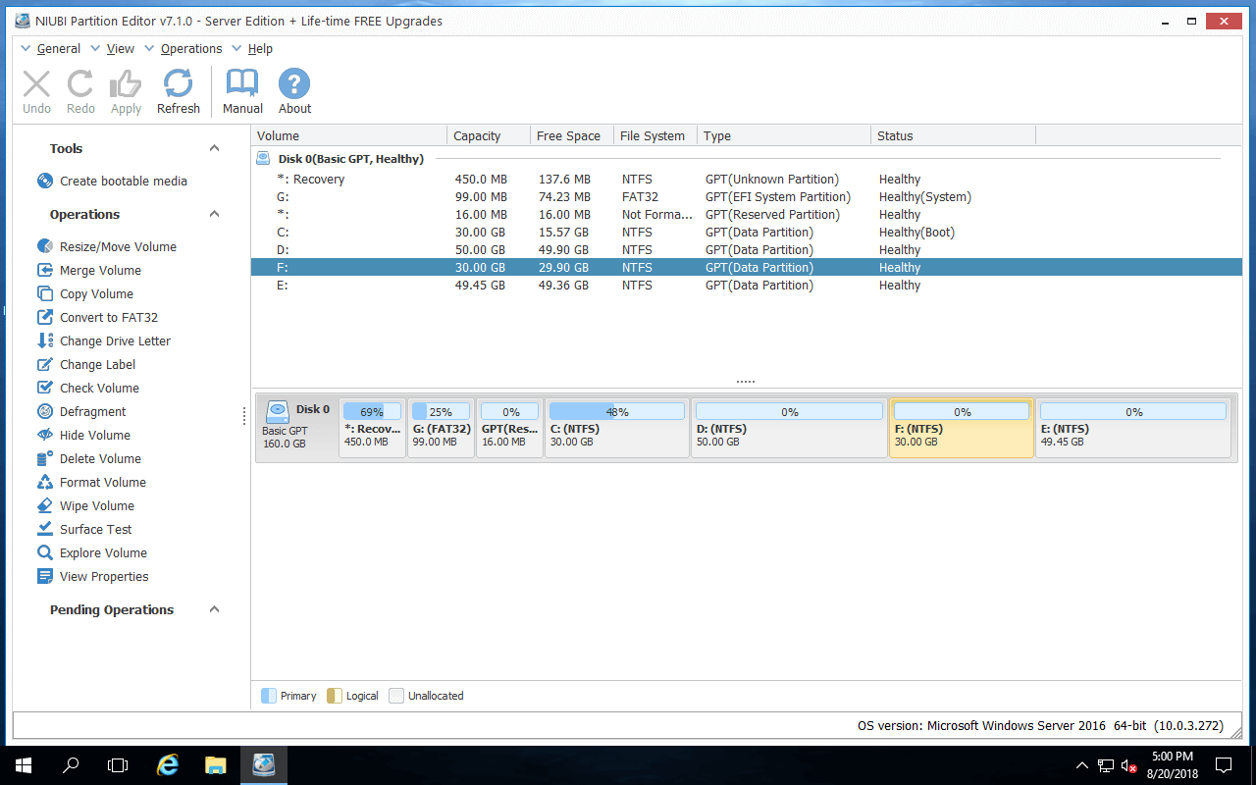Click the Delete Volume icon
1256x785 pixels.
click(45, 458)
